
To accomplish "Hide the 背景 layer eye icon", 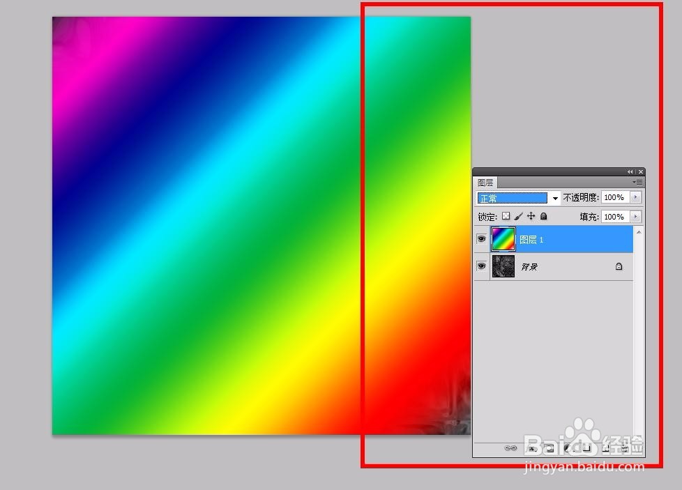I will (x=481, y=266).
